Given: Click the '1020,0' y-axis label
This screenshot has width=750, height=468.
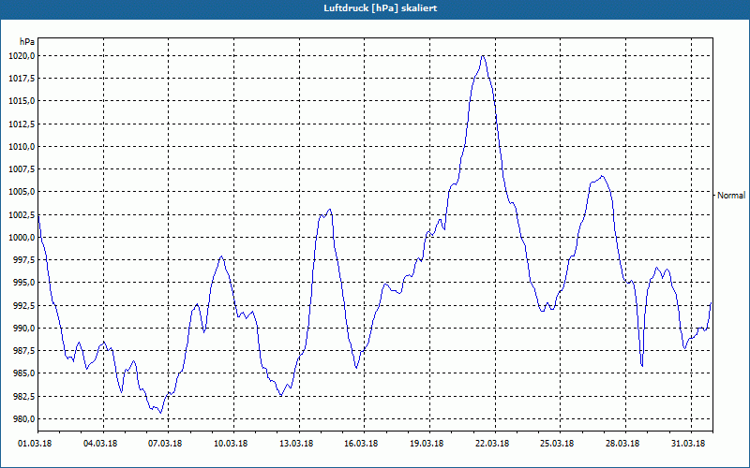Looking at the screenshot, I should pyautogui.click(x=22, y=56).
